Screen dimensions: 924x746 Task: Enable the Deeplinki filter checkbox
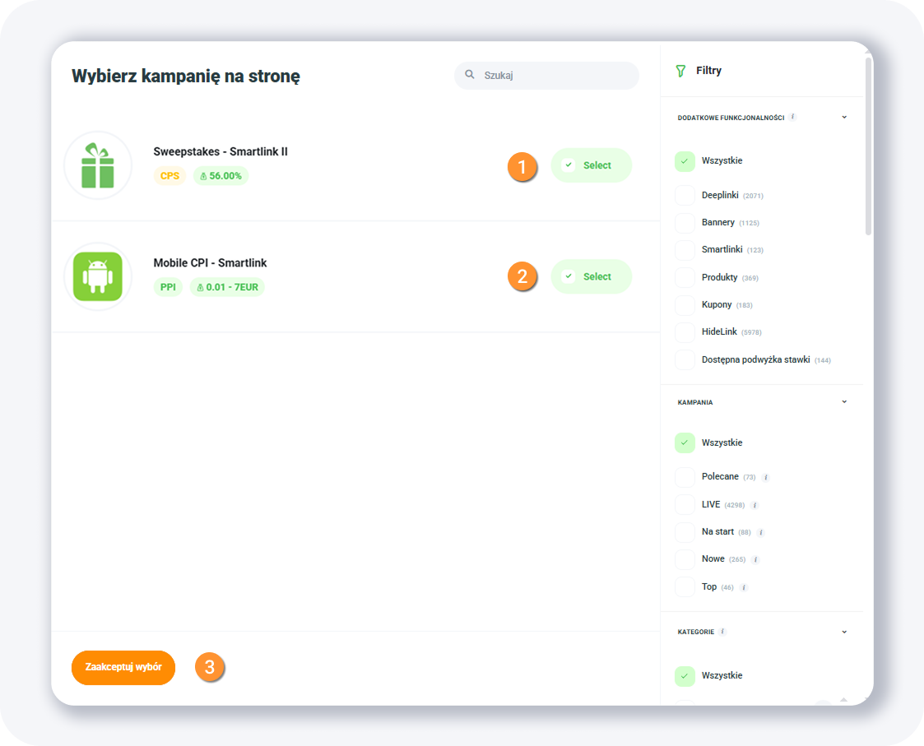point(685,196)
